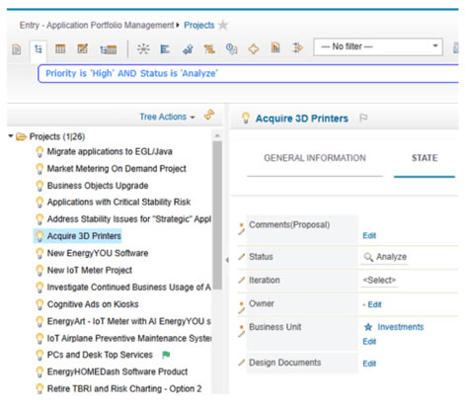Select New IoT Meter Project in tree
Viewport: 469px width, 413px height.
tap(90, 270)
